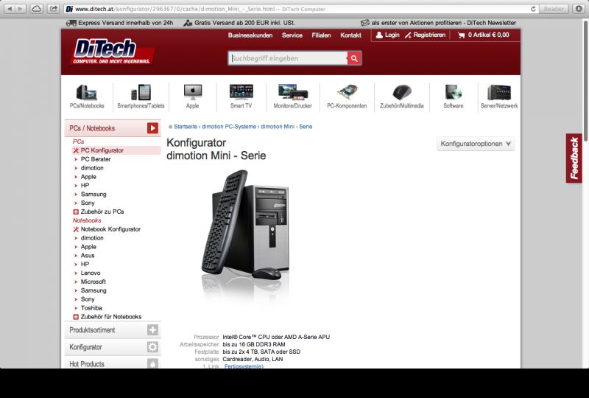This screenshot has height=398, width=589.
Task: Open Filialen menu item
Action: pos(321,35)
